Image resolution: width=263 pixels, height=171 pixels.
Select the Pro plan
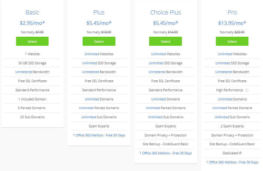click(232, 42)
